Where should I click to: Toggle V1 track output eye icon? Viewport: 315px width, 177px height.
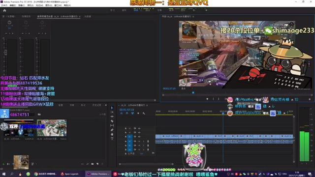coord(139,137)
